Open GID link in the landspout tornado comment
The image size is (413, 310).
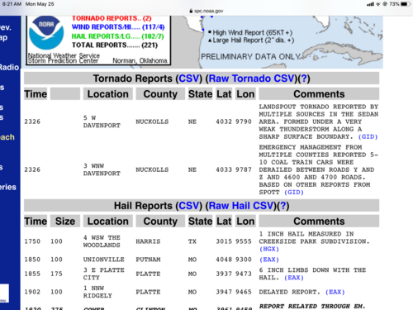point(368,137)
